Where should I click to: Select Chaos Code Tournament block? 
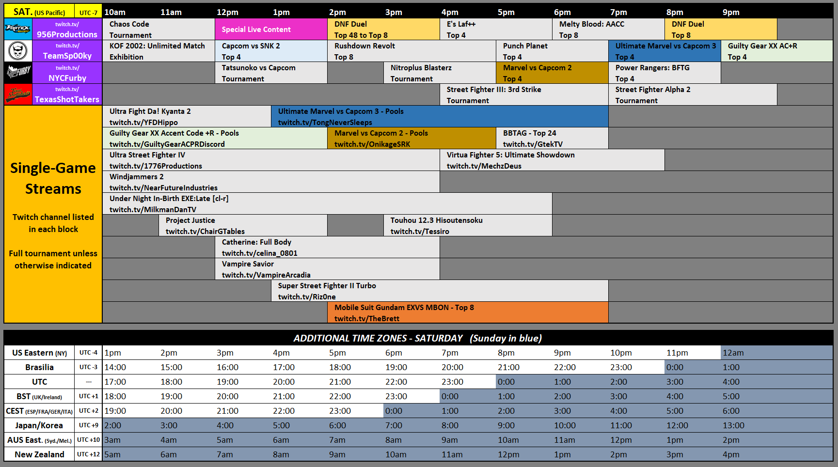[x=158, y=29]
